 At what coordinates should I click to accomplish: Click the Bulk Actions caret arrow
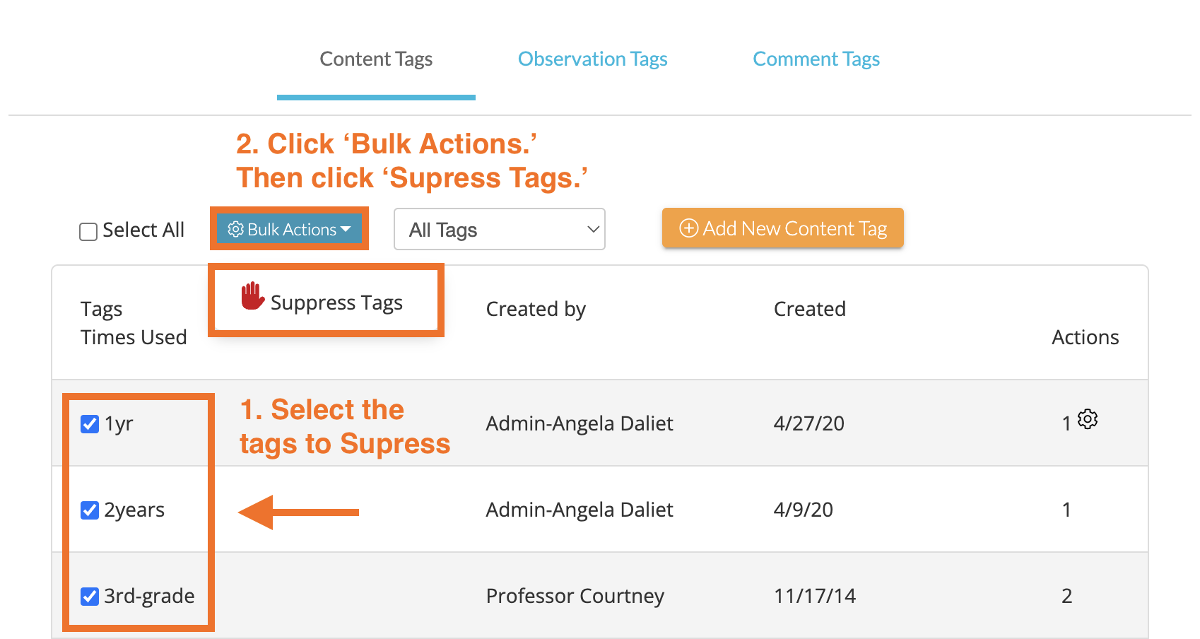(x=346, y=229)
